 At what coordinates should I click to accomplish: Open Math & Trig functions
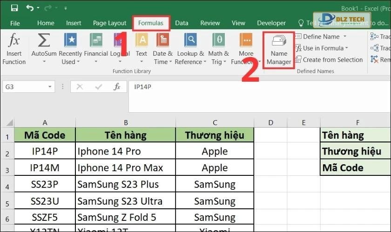point(219,42)
